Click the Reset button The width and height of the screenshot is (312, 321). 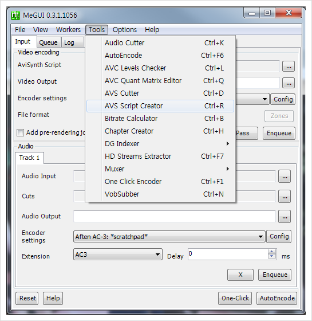click(27, 298)
